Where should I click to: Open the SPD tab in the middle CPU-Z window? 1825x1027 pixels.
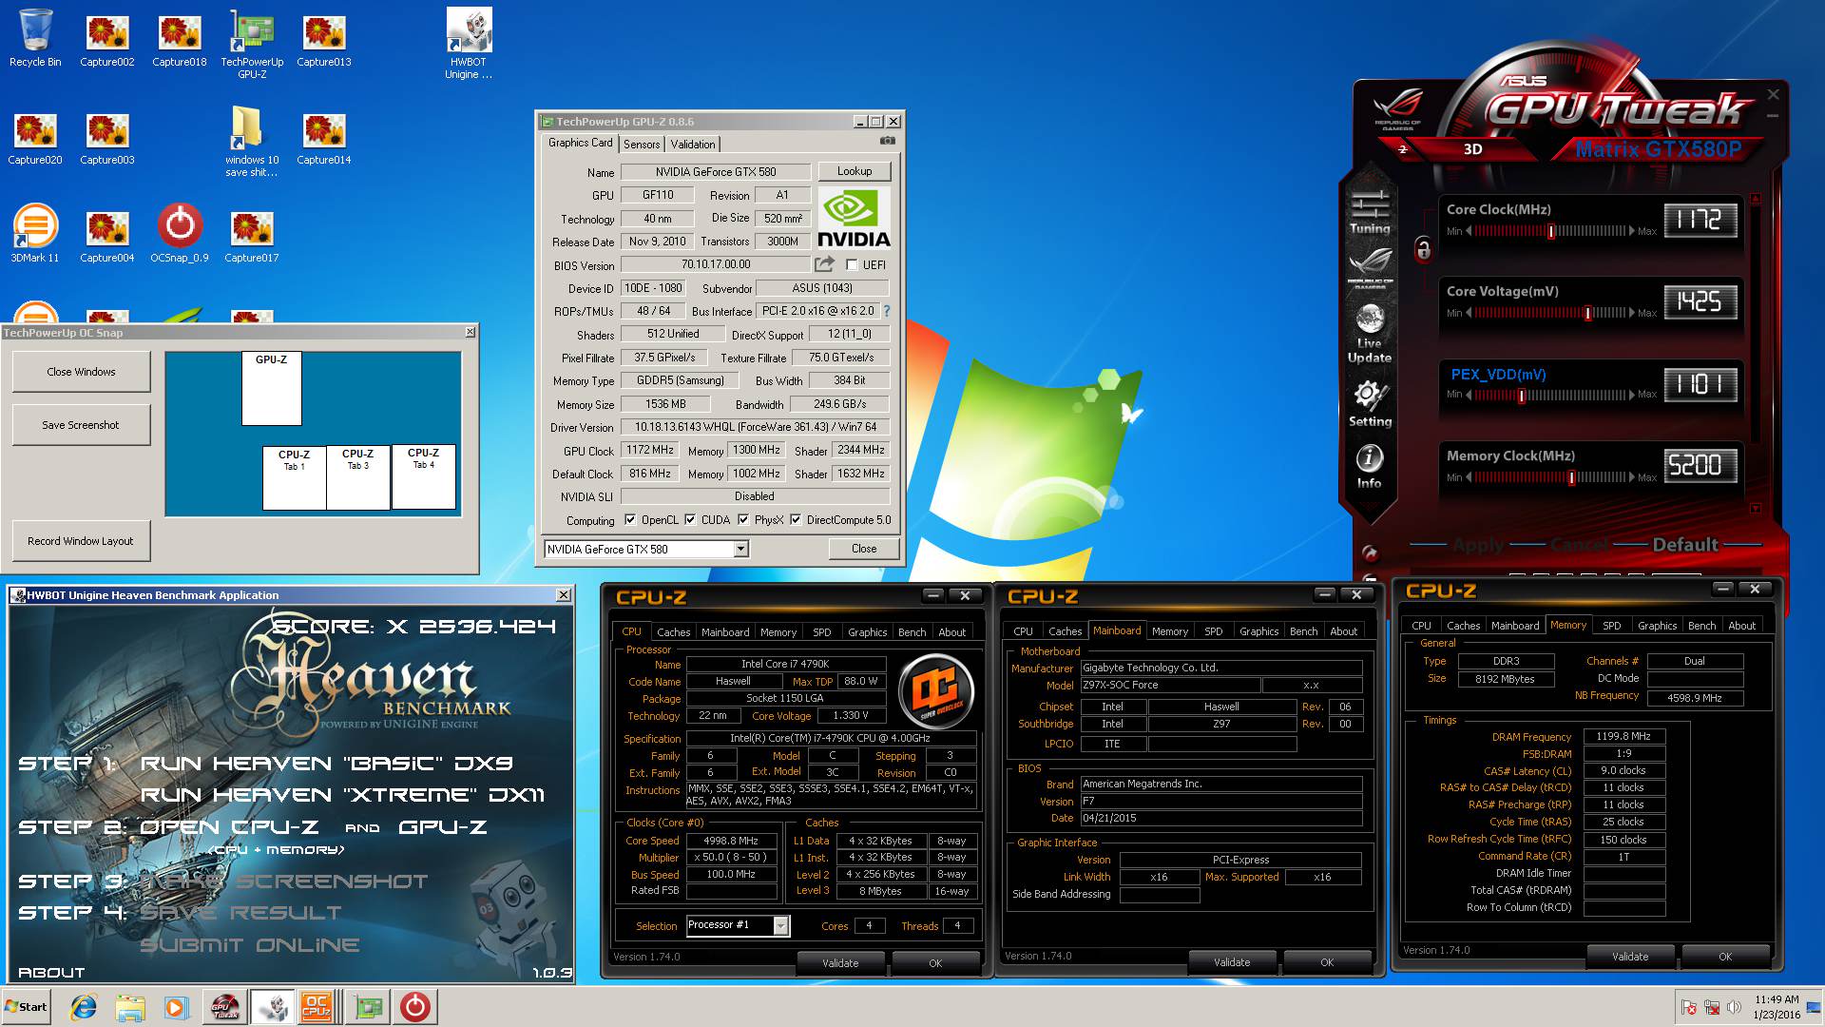(x=1213, y=630)
